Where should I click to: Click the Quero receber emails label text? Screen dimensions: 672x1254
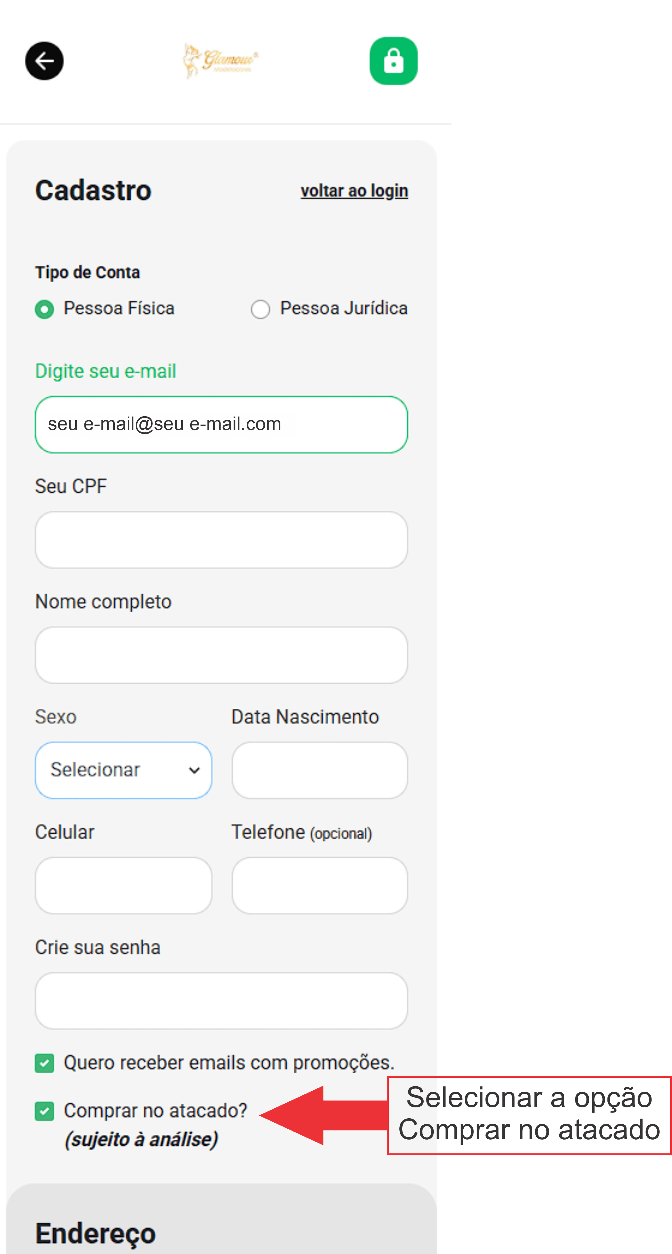(x=229, y=1063)
